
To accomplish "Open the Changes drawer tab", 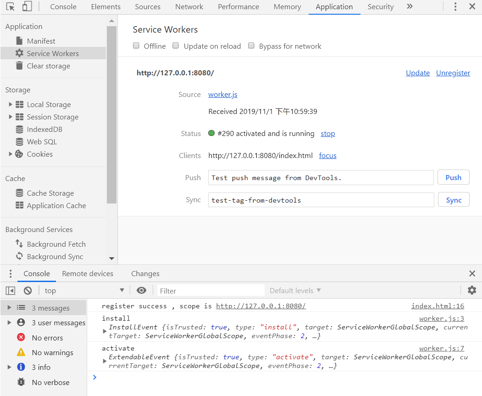I will coord(145,273).
